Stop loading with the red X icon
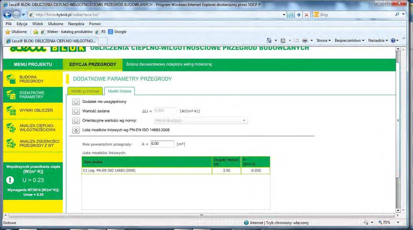Screen dimensions: 413x230 point(307,15)
